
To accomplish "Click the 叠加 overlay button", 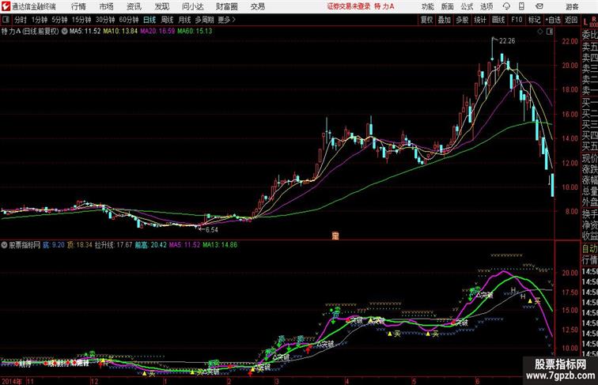I will click(445, 20).
